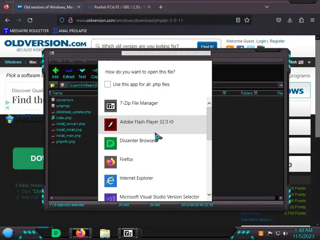Sort by the Name column header

pyautogui.click(x=74, y=93)
